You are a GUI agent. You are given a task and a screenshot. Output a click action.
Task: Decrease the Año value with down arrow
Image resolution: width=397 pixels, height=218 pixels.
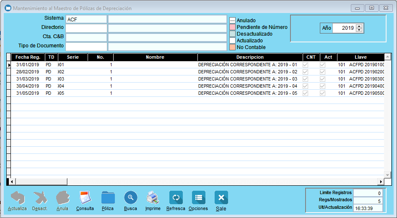tap(359, 30)
